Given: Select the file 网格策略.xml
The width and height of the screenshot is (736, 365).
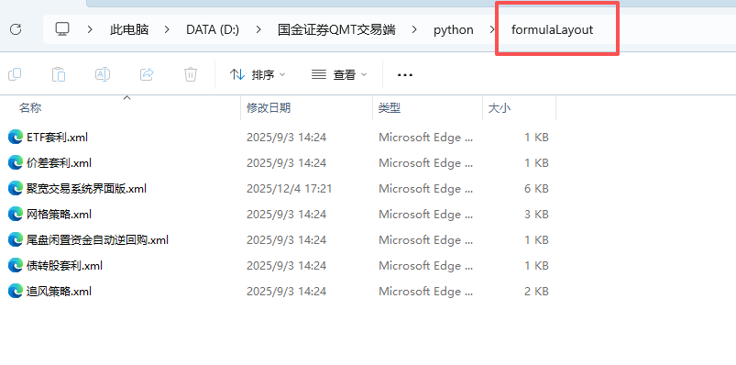Looking at the screenshot, I should click(x=60, y=215).
